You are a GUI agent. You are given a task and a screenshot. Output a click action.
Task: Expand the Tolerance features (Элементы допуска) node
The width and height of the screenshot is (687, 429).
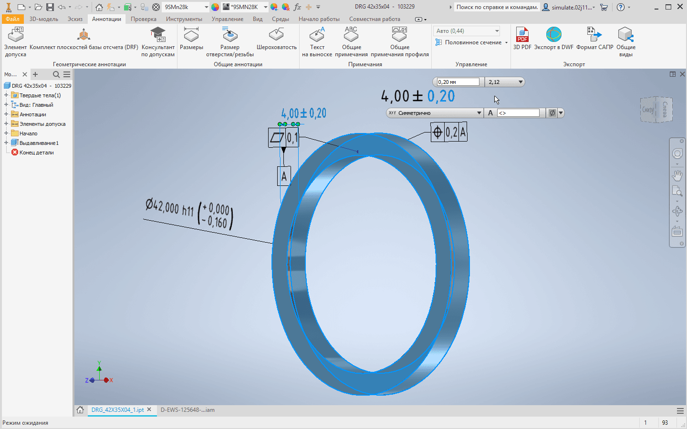tap(6, 124)
